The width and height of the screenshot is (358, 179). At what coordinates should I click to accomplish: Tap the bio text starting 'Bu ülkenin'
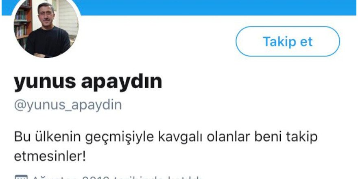coord(166,147)
